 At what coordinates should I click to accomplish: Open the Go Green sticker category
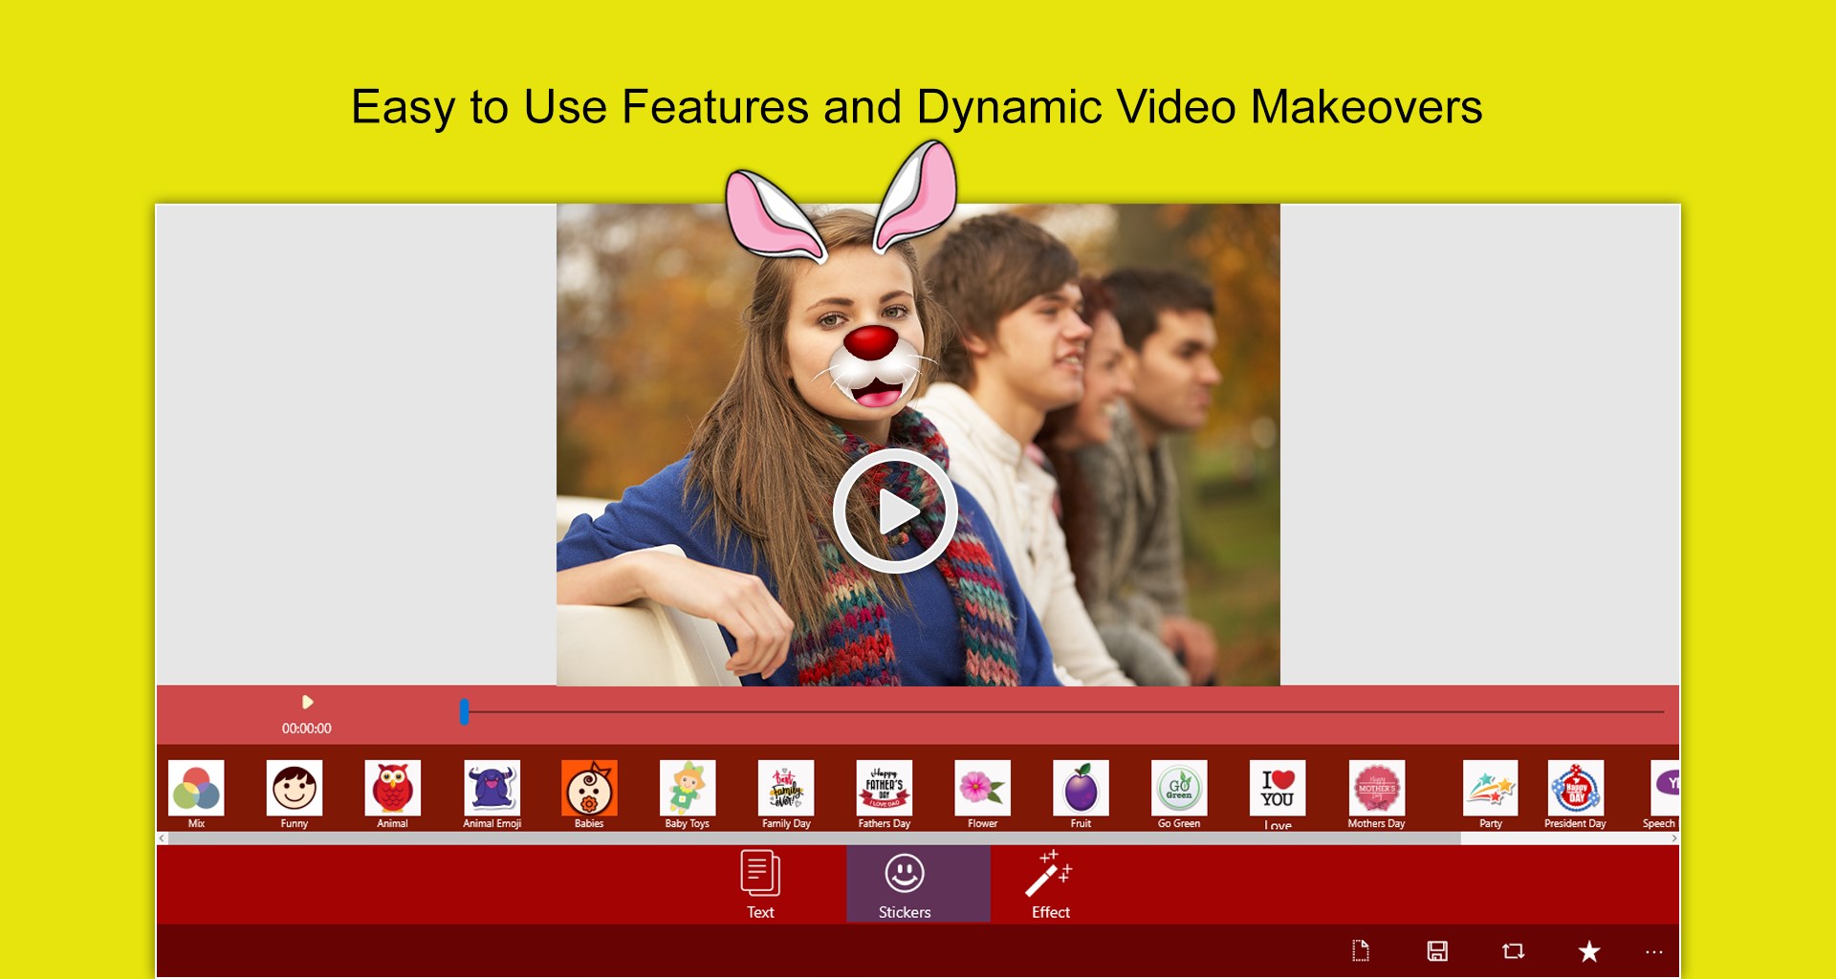pos(1179,794)
